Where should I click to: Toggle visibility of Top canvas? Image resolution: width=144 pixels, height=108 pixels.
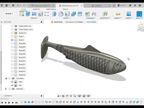click(12, 85)
